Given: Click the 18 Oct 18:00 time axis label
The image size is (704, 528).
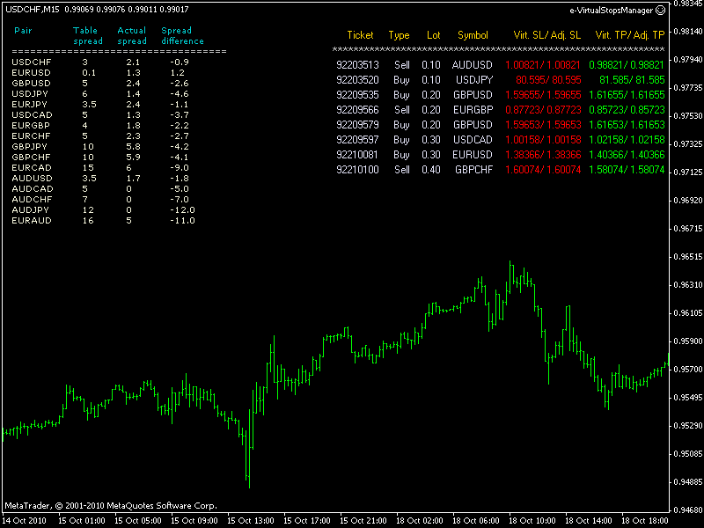Looking at the screenshot, I should pos(645,521).
